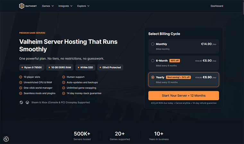The image size is (244, 144).
Task: Select the Monthly billing radio button
Action: (x=152, y=44)
